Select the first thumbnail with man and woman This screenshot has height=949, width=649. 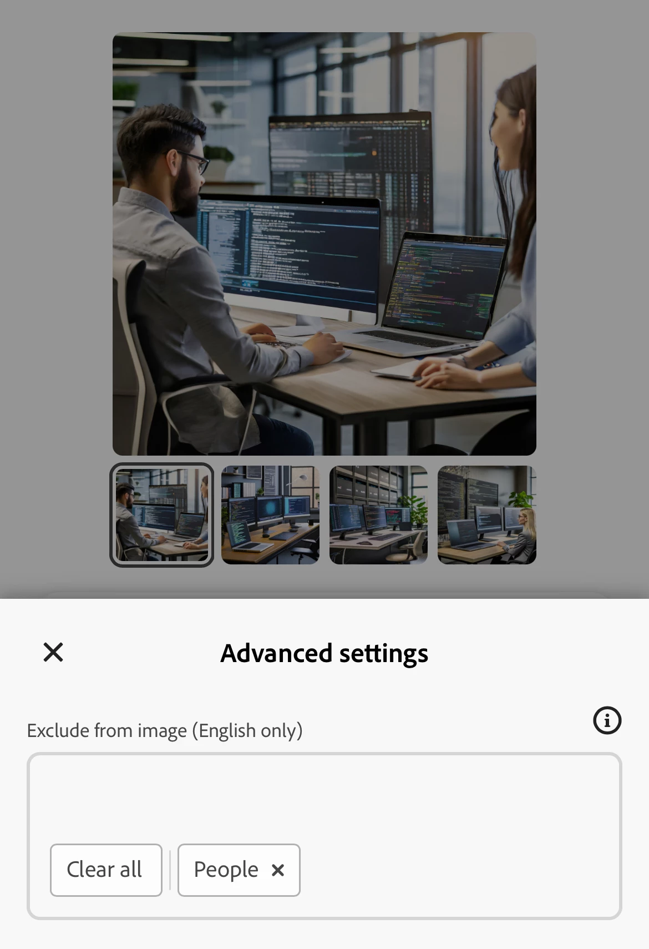coord(162,515)
